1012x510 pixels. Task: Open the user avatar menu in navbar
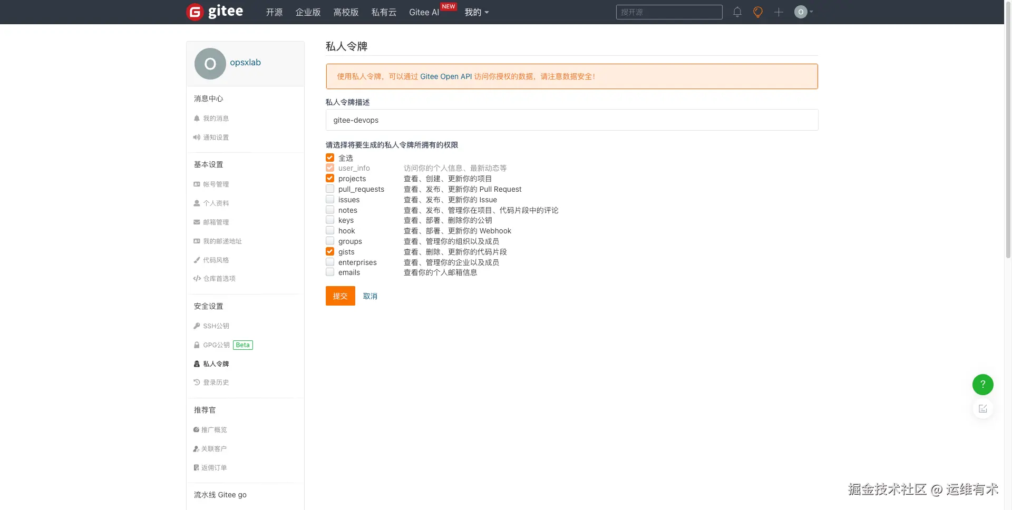803,12
